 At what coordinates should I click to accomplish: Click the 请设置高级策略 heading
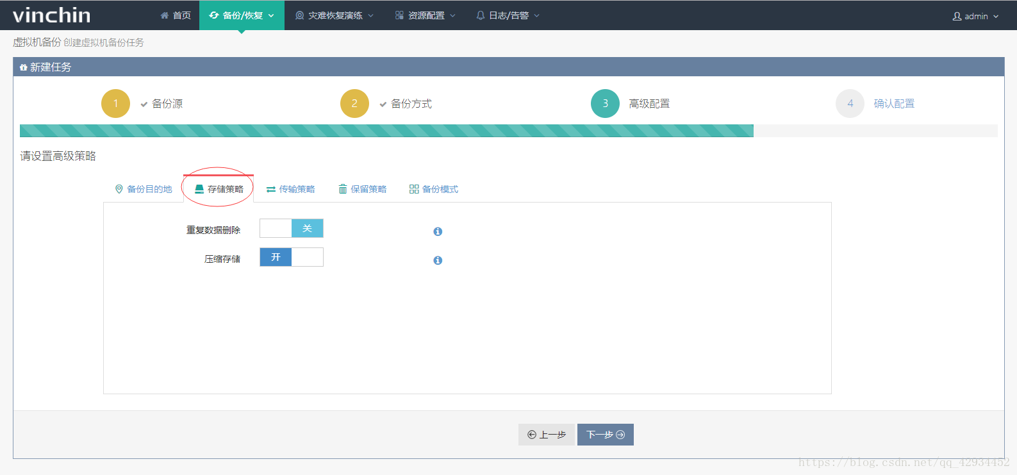pos(58,156)
